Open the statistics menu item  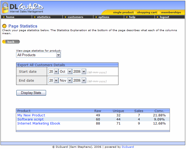click(x=43, y=17)
